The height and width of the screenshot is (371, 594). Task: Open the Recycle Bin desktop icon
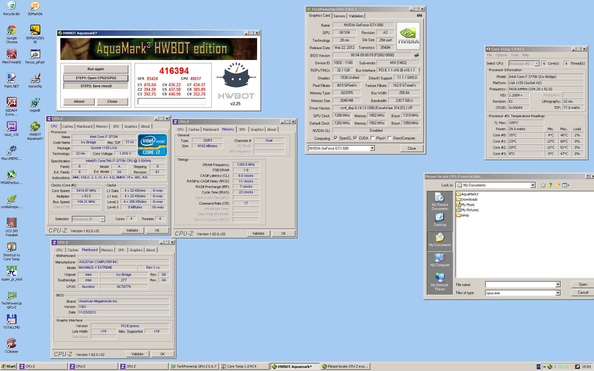pyautogui.click(x=11, y=8)
